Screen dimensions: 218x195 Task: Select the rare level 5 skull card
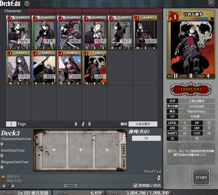coord(94,68)
